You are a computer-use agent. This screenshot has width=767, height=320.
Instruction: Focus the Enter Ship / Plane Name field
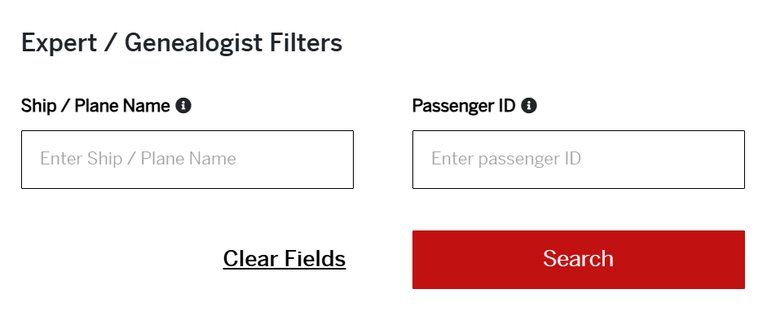187,160
